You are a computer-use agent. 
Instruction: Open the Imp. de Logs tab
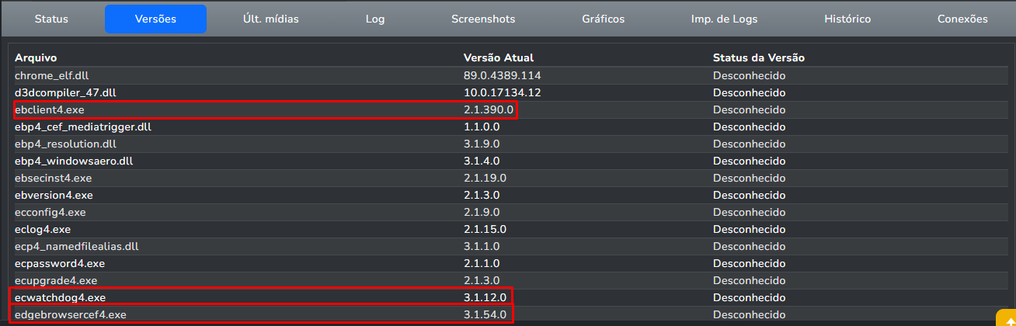pyautogui.click(x=724, y=19)
